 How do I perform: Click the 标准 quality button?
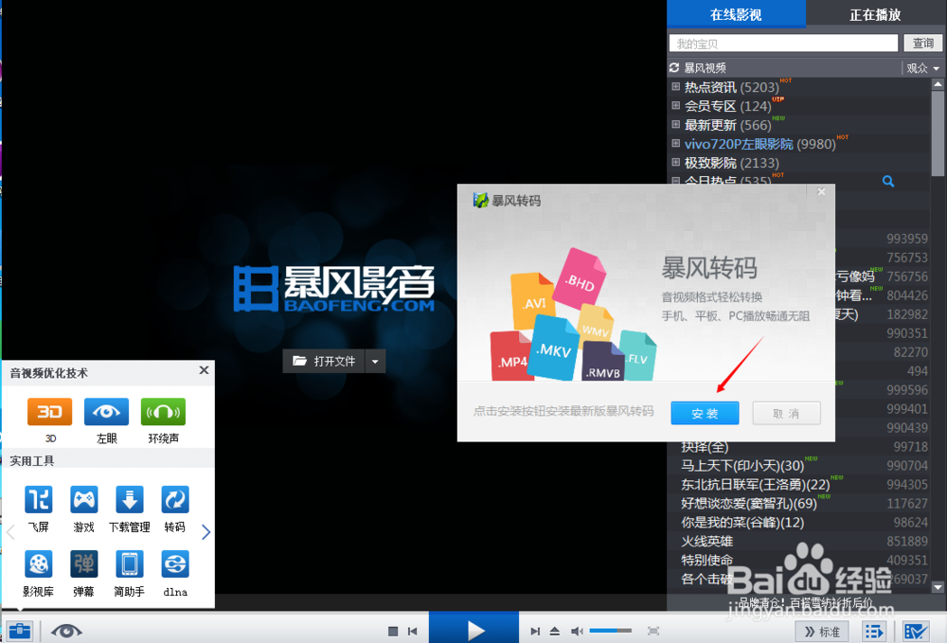[x=822, y=632]
